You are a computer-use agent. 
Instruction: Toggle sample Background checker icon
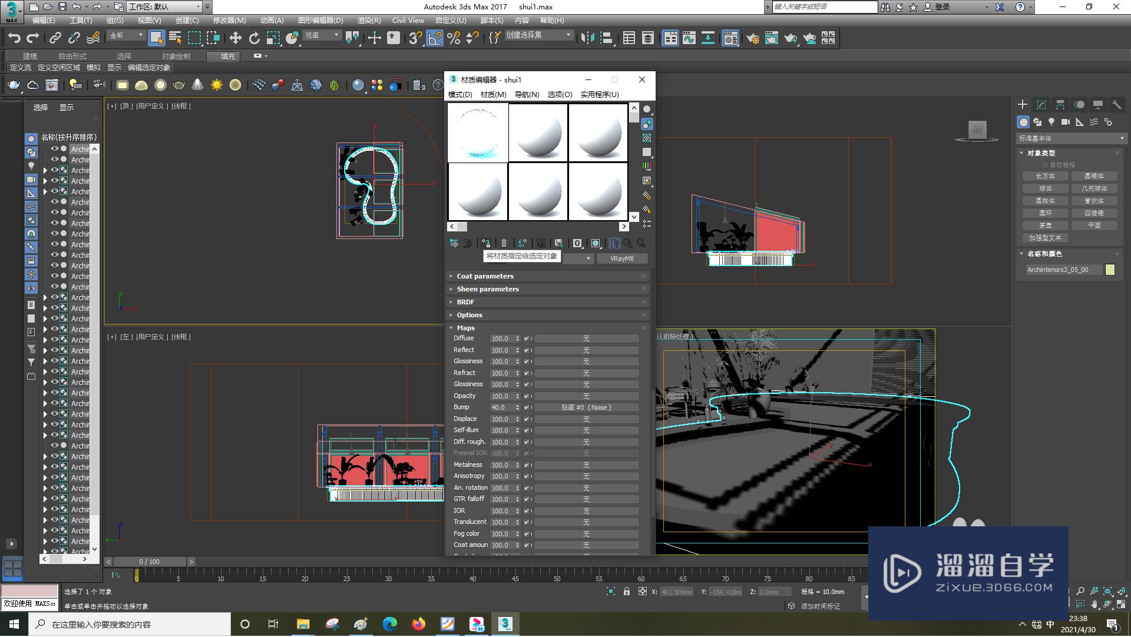point(647,138)
